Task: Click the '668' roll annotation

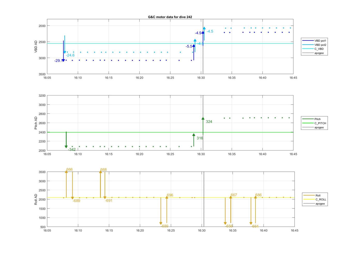Action: 103,170
